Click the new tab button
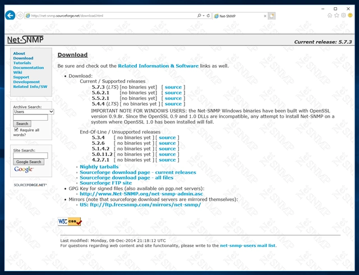This screenshot has height=275, width=359. [271, 16]
